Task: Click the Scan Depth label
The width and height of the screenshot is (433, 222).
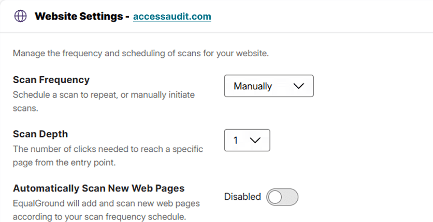Action: [40, 134]
